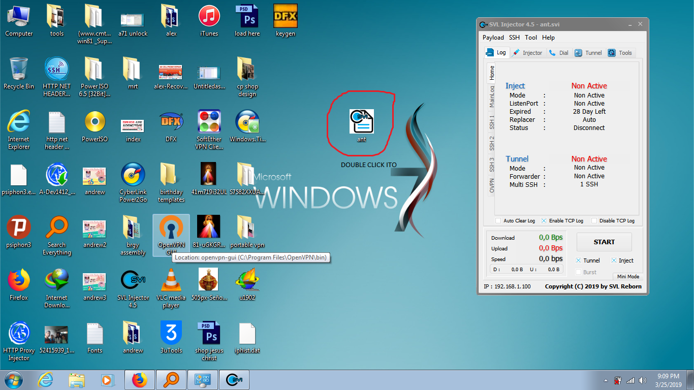Select the shop jesus christ PSD file
694x390 pixels.
click(209, 333)
